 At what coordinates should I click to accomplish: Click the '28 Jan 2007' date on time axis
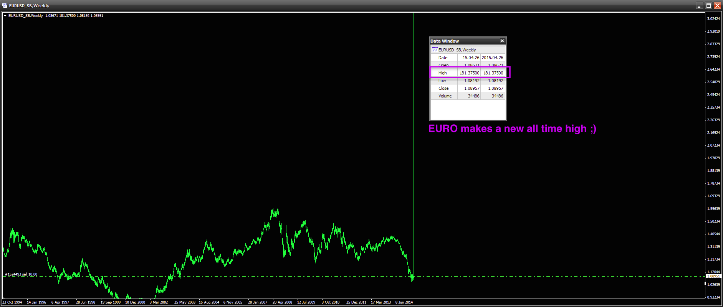click(258, 302)
